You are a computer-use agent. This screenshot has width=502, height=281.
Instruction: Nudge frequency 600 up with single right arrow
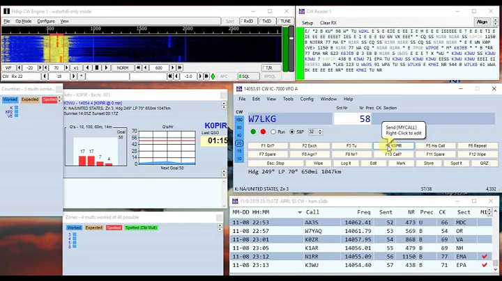[x=173, y=67]
